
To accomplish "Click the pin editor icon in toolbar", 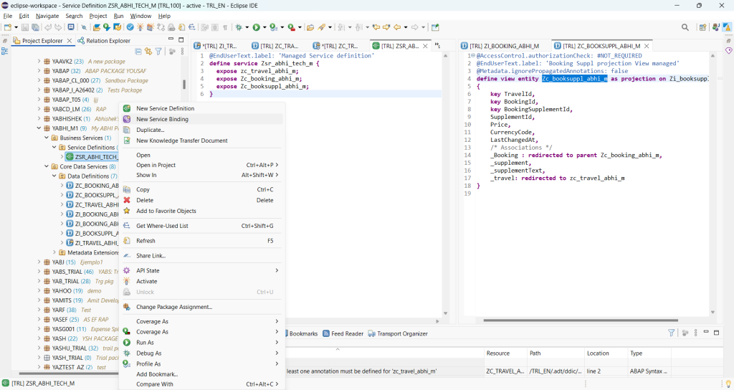I will coord(435,28).
